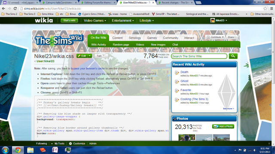
Task: Open the Admin toolbar link
Action: click(93, 144)
